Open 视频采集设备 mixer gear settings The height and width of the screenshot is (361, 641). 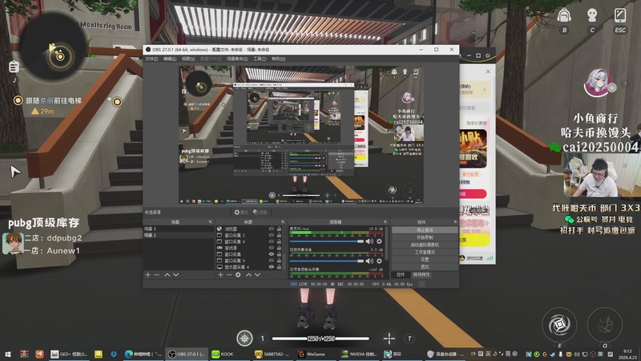[x=379, y=261]
